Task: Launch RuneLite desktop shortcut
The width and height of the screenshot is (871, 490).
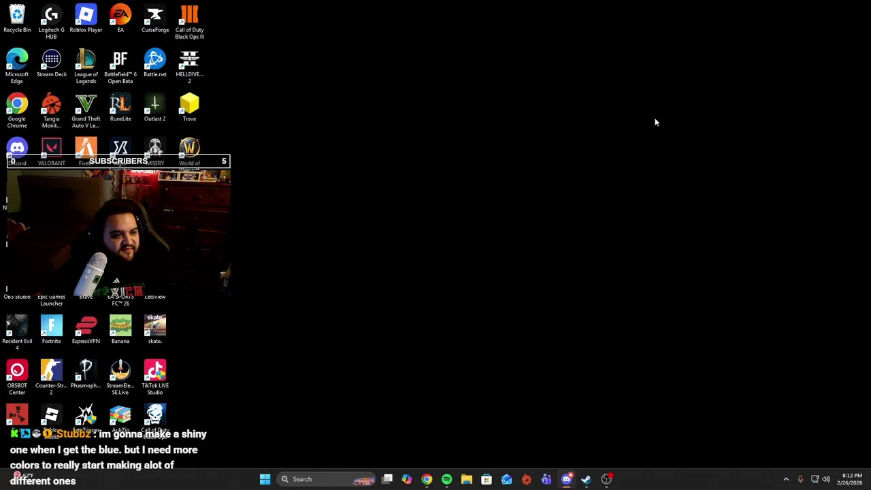Action: (120, 108)
